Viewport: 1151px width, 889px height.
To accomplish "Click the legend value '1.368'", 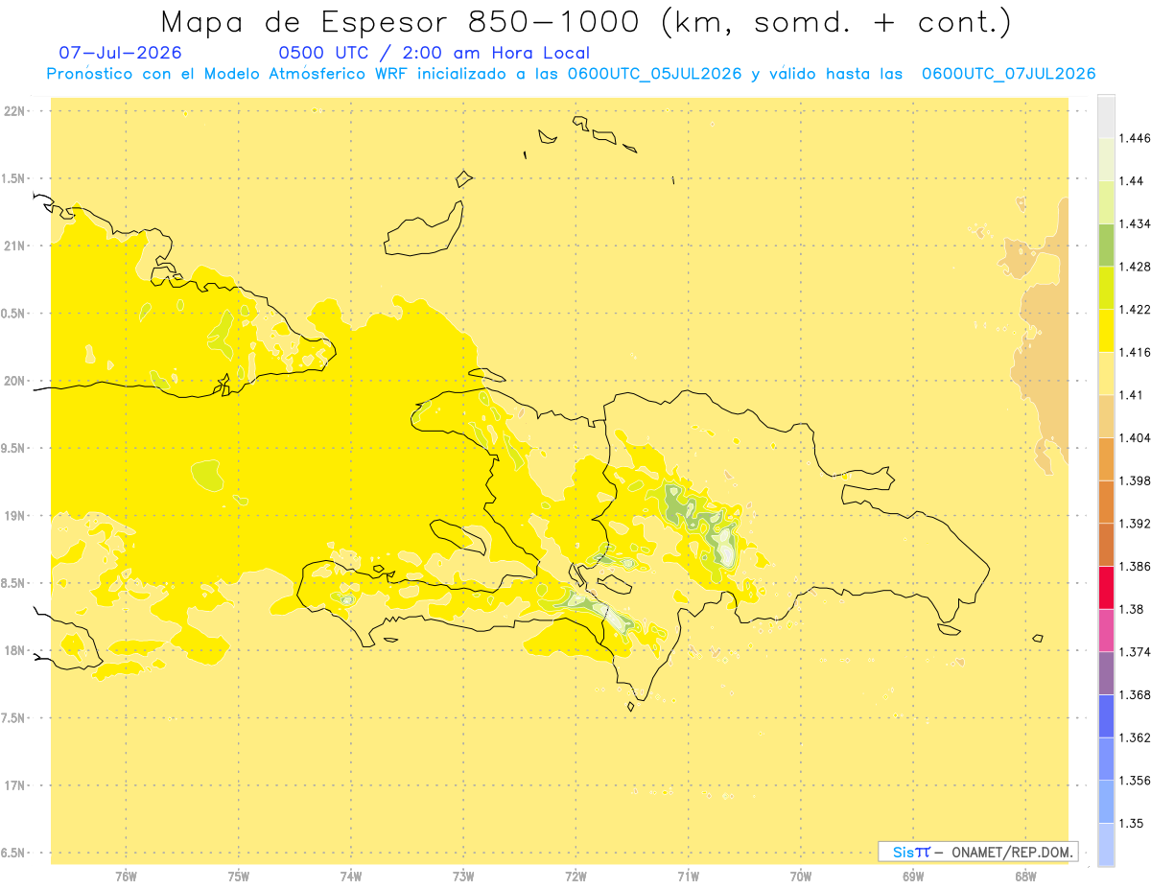I will 1135,694.
